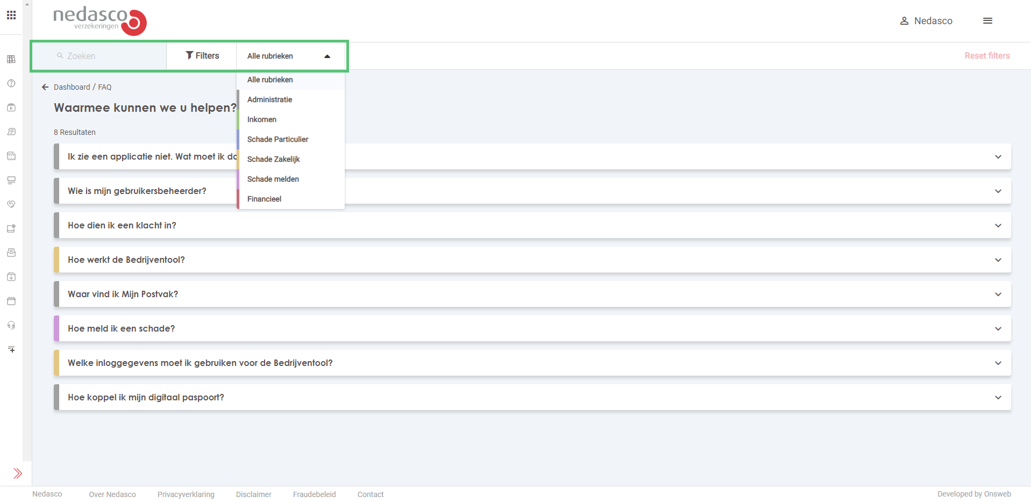This screenshot has height=503, width=1031.
Task: Click the document scroll sidebar icon
Action: [x=11, y=132]
